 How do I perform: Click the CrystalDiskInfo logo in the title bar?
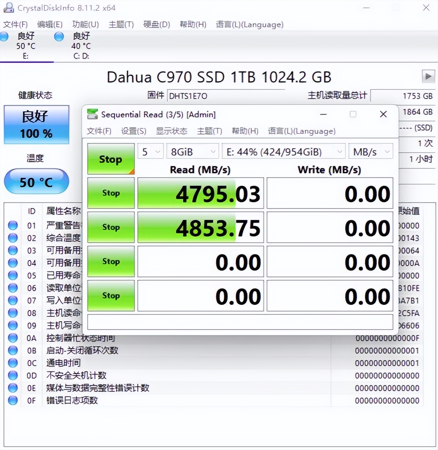coord(9,7)
